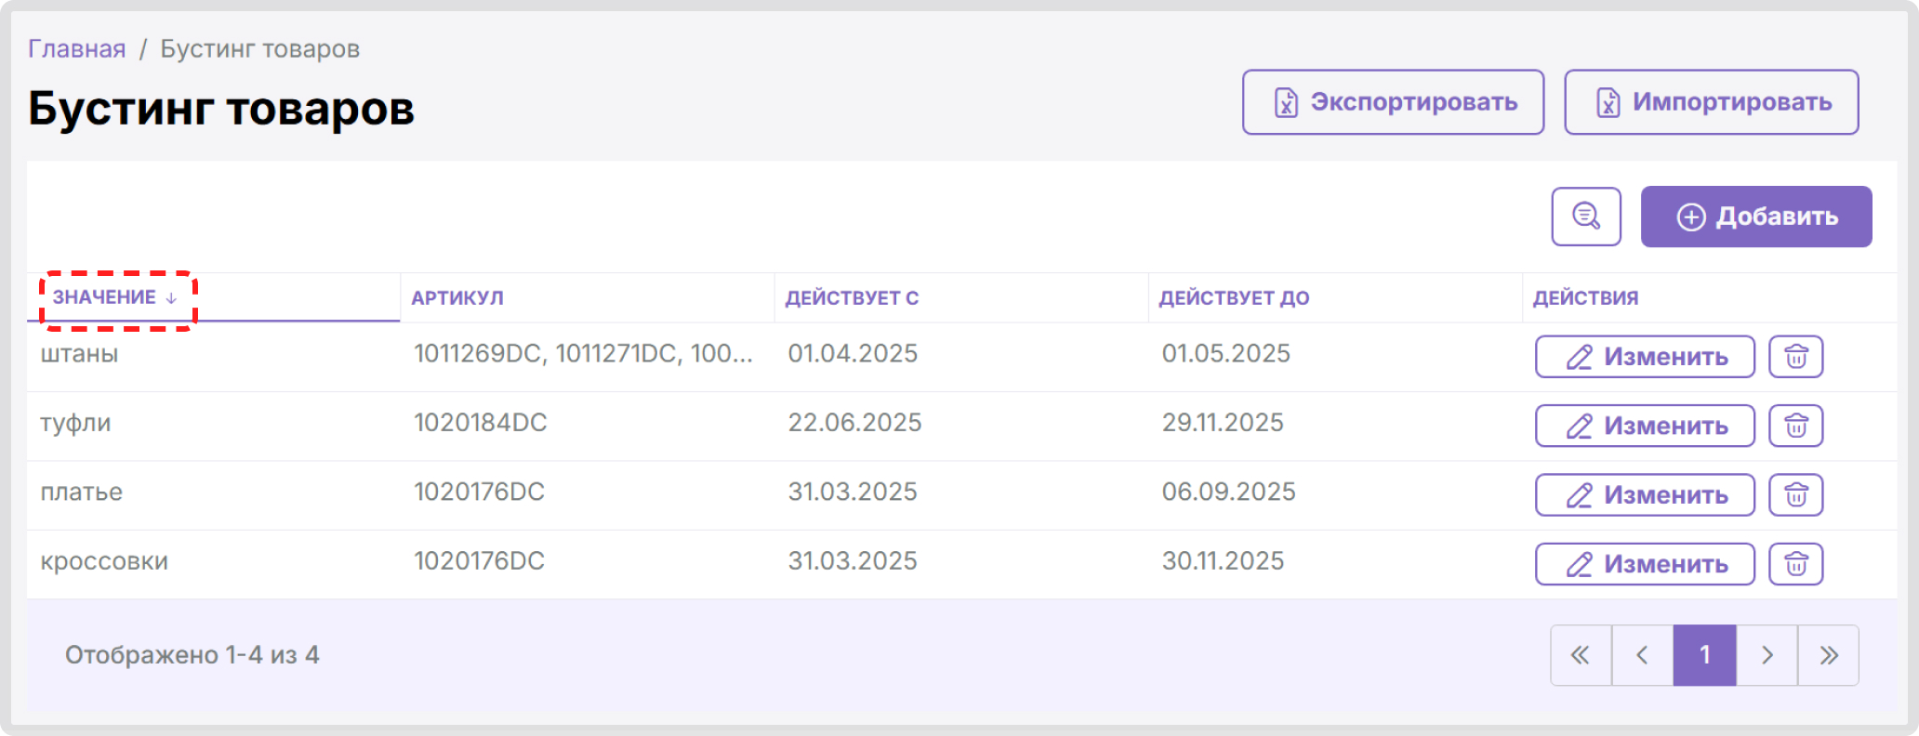The width and height of the screenshot is (1919, 736).
Task: Click the Действует с column header
Action: click(x=852, y=298)
